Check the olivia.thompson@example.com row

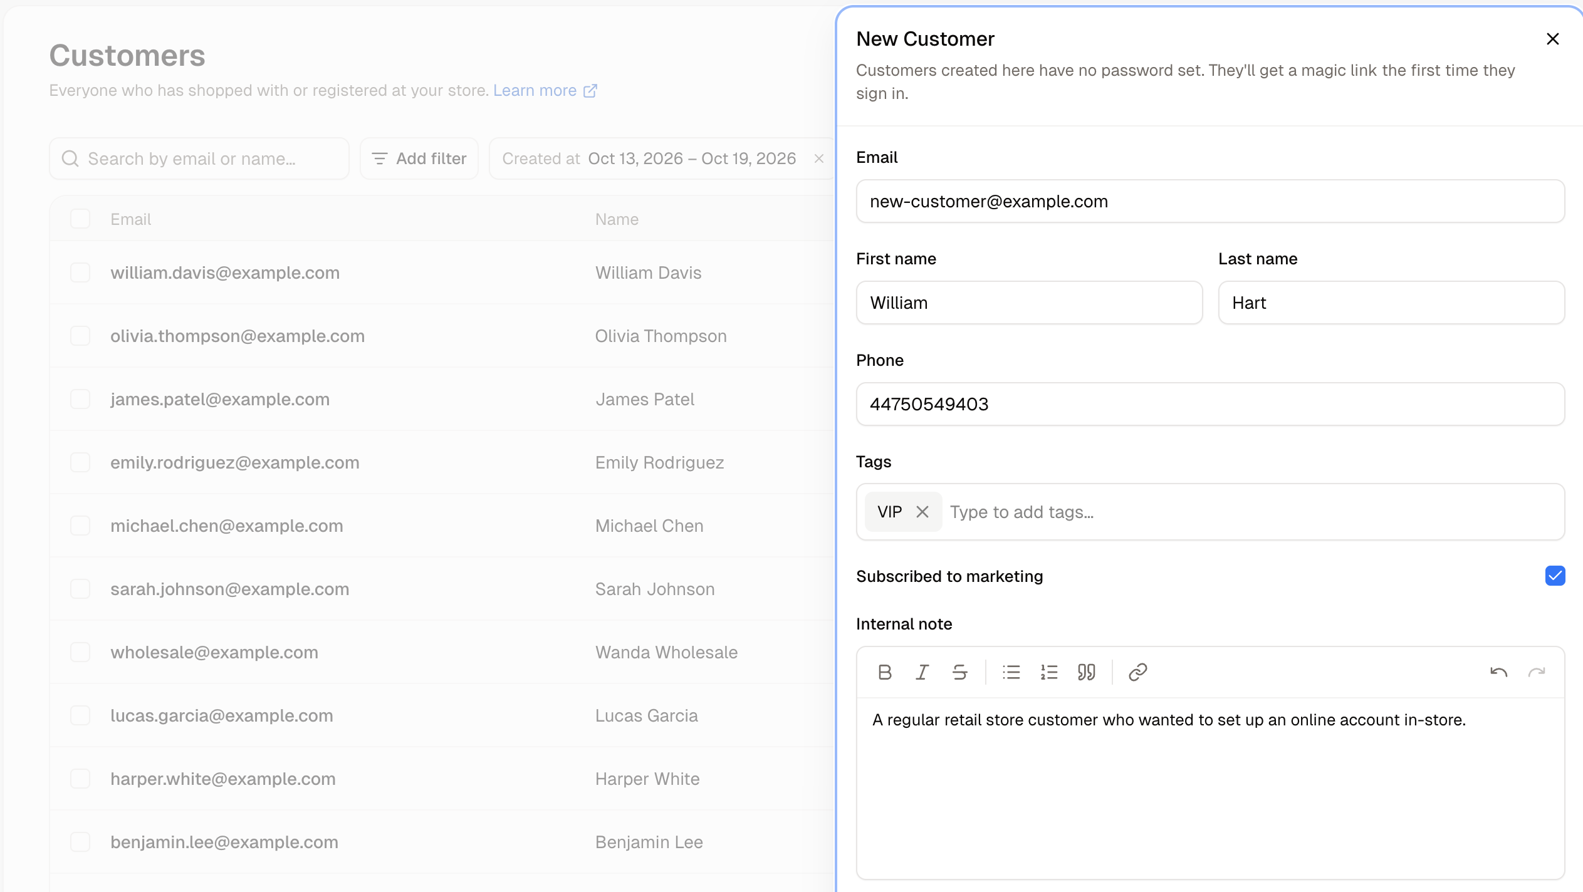click(80, 336)
